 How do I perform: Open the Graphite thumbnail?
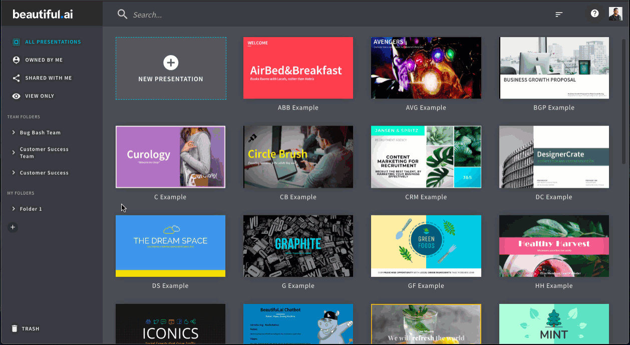pyautogui.click(x=298, y=246)
